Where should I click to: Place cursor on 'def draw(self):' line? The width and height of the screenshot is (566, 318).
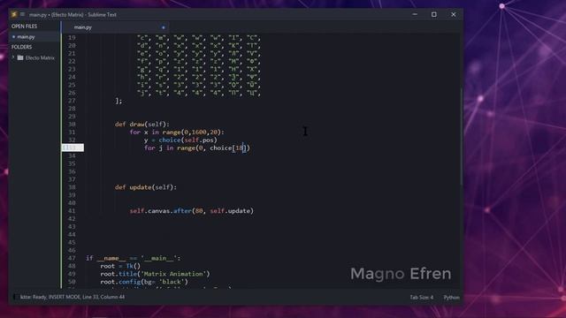[141, 125]
